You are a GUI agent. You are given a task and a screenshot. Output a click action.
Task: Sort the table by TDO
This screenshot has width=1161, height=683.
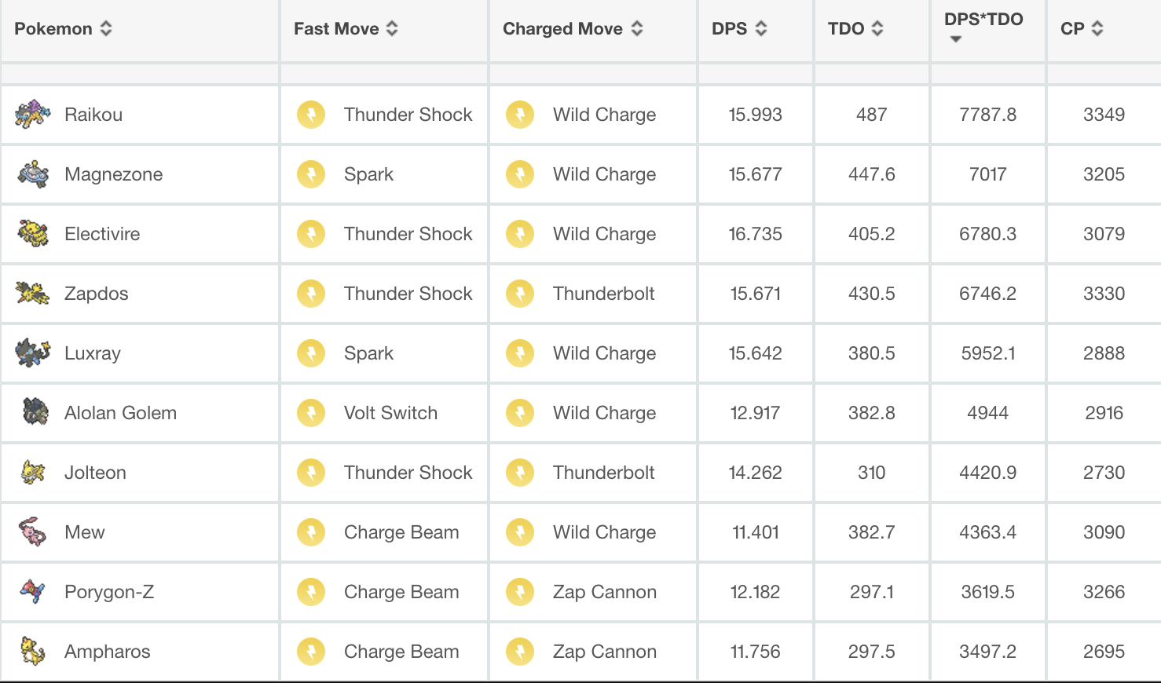click(877, 29)
